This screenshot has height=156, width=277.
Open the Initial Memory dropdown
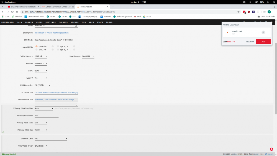click(x=41, y=56)
